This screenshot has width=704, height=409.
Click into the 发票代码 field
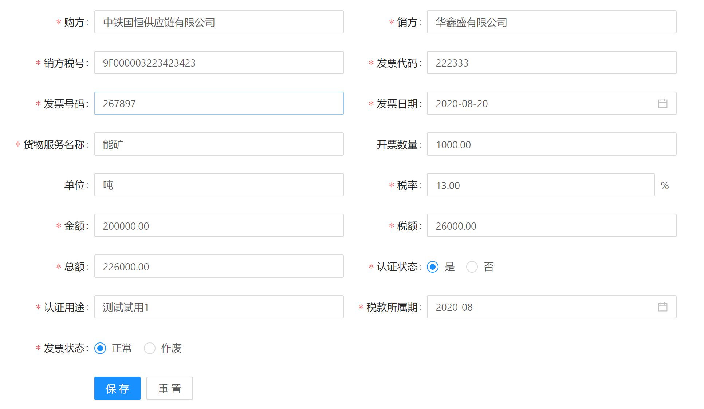[x=551, y=63]
